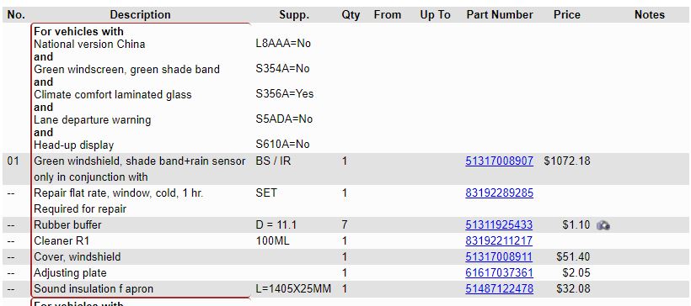Viewport: 691px width, 306px height.
Task: Select the Repair flat rate description text
Action: (x=118, y=193)
